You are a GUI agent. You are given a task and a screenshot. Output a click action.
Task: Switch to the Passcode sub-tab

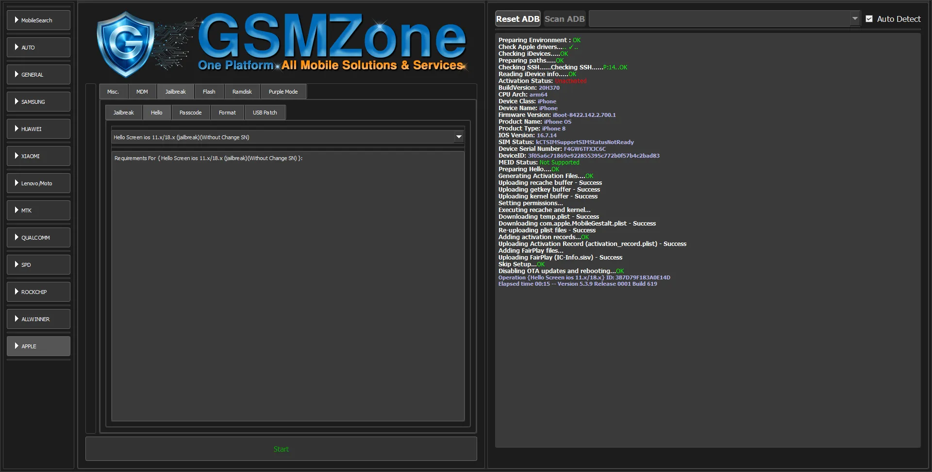point(190,113)
